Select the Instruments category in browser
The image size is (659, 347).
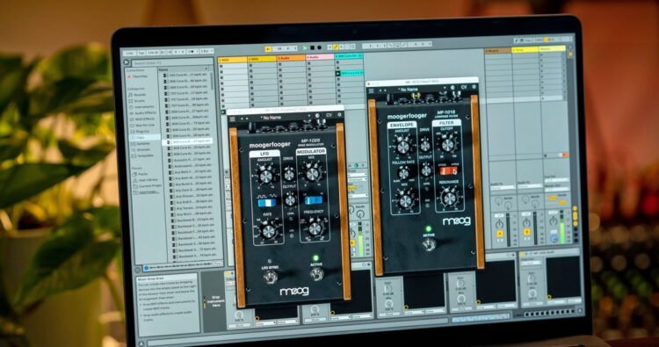(143, 106)
